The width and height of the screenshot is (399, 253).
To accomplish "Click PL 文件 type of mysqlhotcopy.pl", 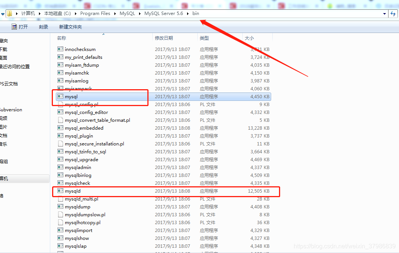I will tap(207, 223).
